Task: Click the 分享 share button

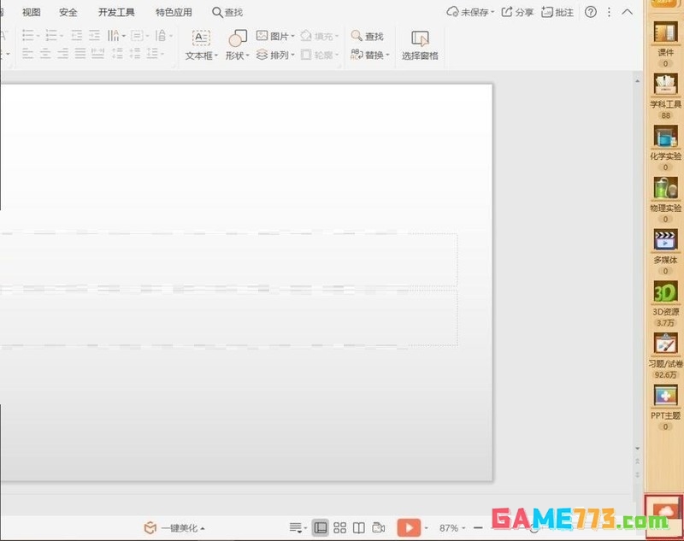Action: coord(517,12)
